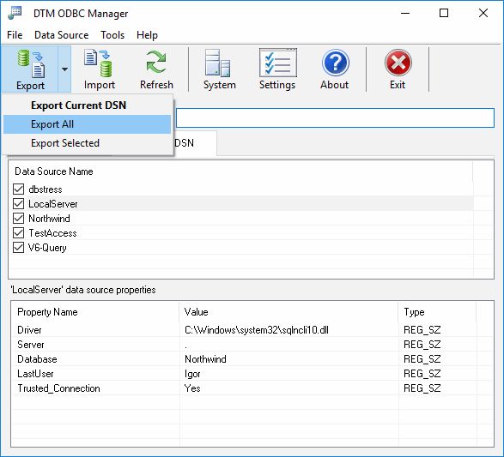
Task: Choose Export Selected from dropdown menu
Action: tap(87, 143)
